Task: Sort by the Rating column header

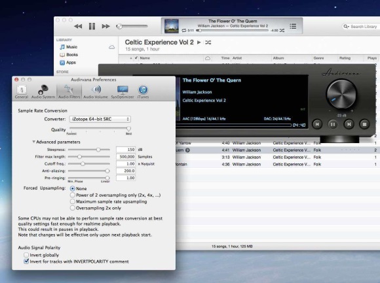Action: coord(351,58)
